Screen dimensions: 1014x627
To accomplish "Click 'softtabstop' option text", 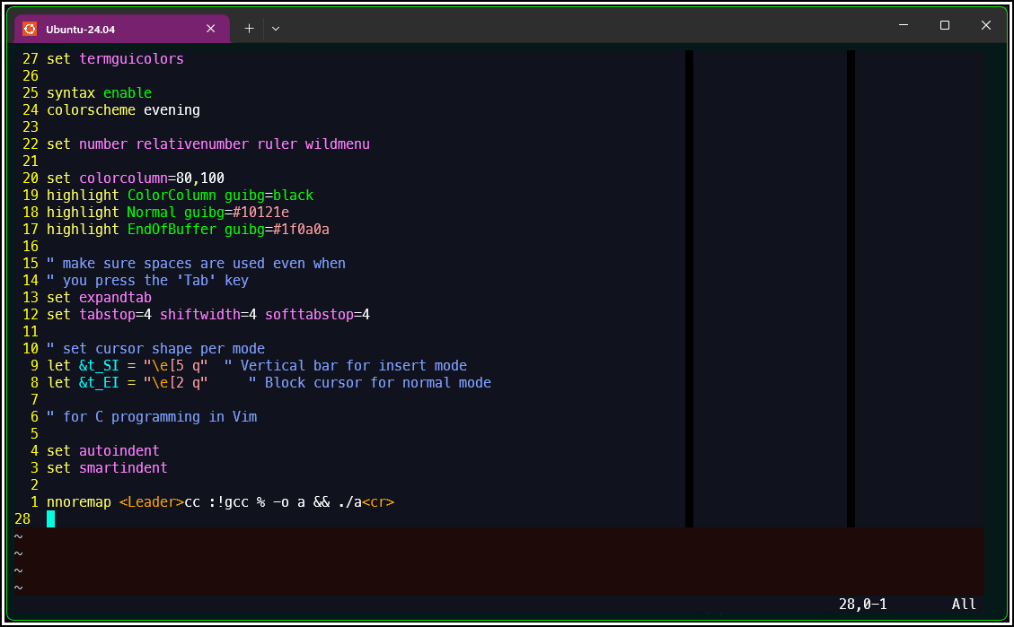I will pos(309,315).
